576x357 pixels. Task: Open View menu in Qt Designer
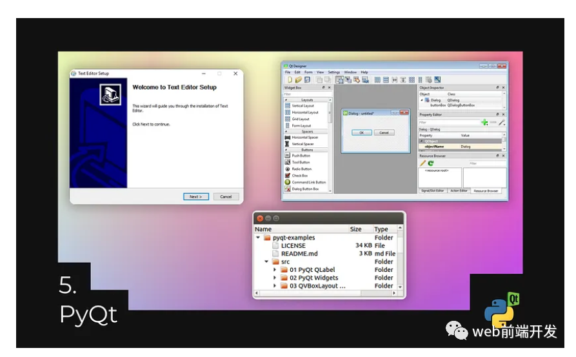coord(321,72)
